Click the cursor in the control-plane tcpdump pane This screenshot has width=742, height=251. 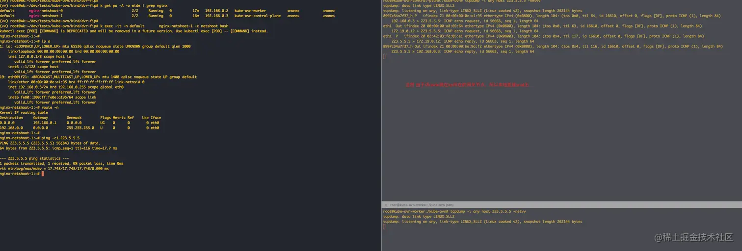pyautogui.click(x=384, y=56)
